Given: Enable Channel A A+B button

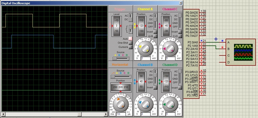Looking at the screenshot, I should 155,36.
